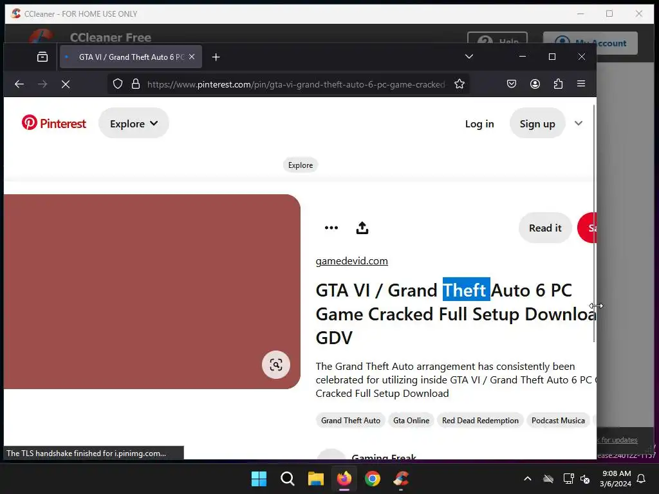Save the pin with red button

click(x=588, y=228)
